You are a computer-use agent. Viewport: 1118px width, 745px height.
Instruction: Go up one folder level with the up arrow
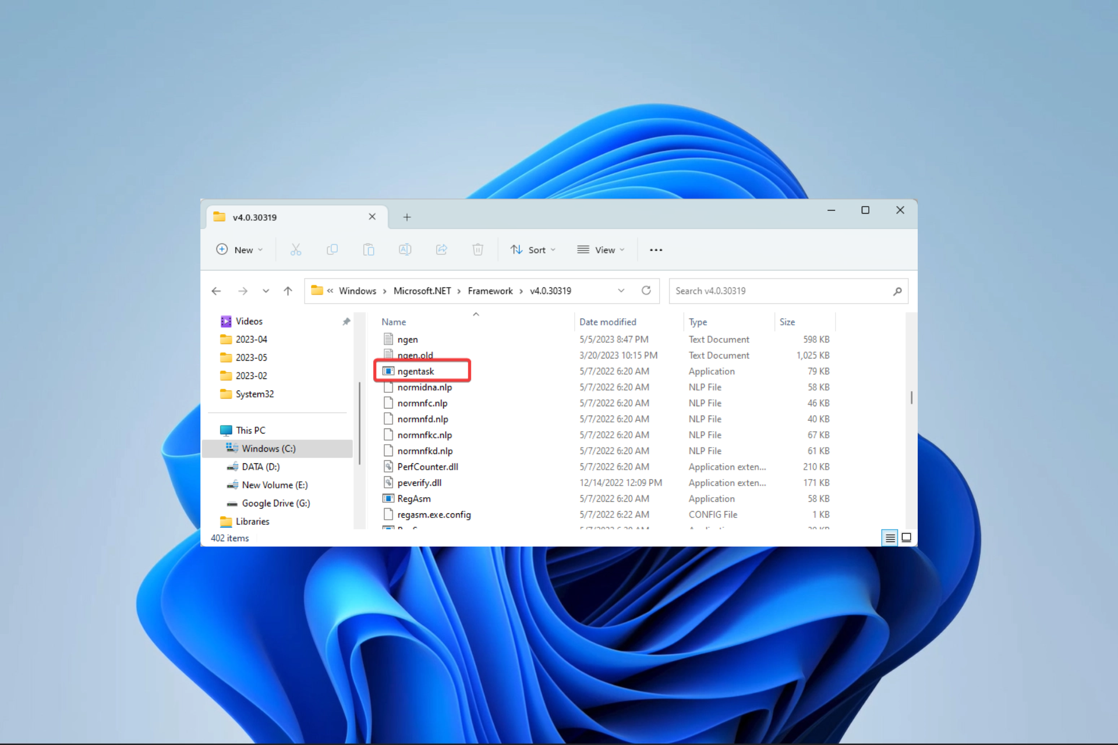pos(288,291)
